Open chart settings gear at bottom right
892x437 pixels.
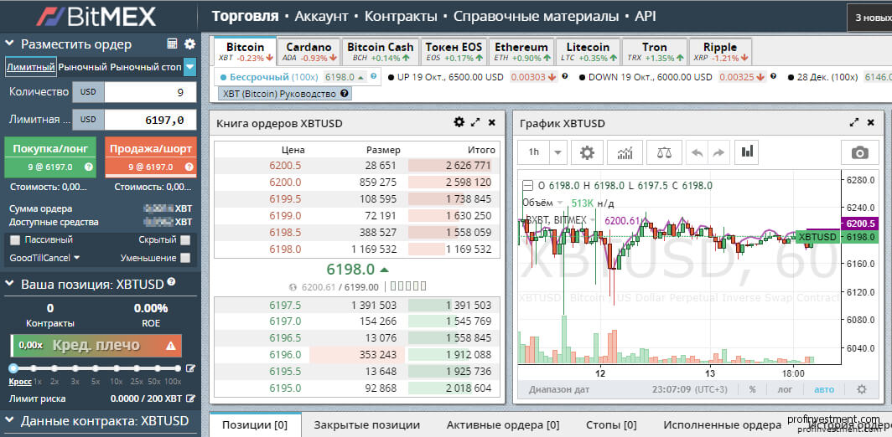pos(862,389)
